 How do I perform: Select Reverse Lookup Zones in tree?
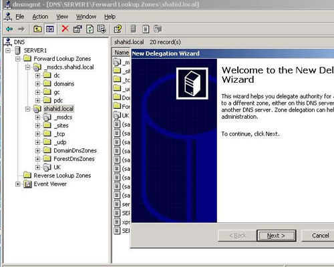(x=62, y=176)
